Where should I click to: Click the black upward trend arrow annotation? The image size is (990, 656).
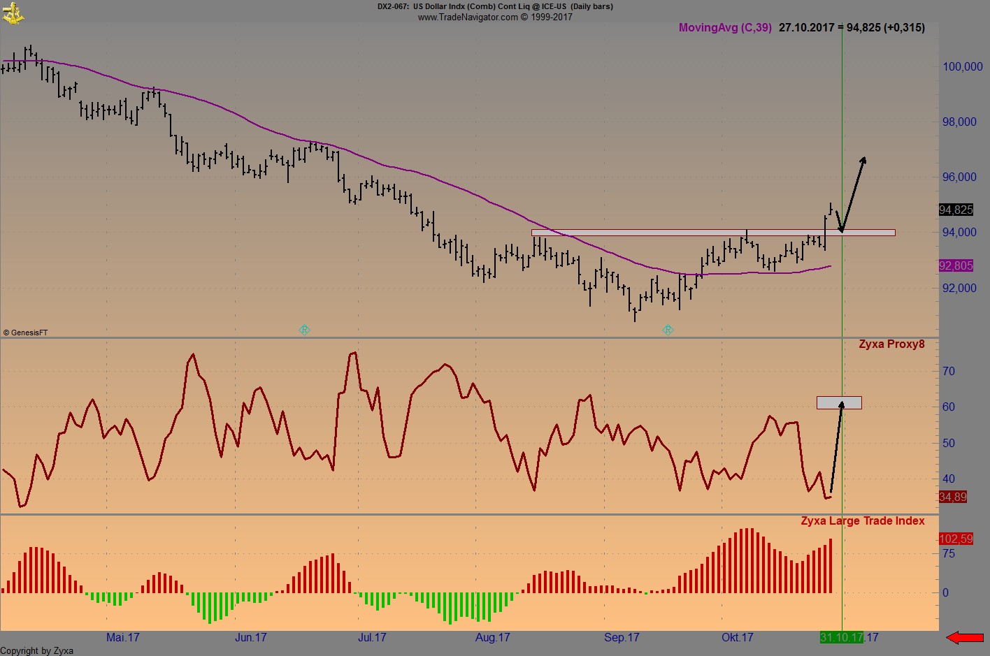pos(854,189)
